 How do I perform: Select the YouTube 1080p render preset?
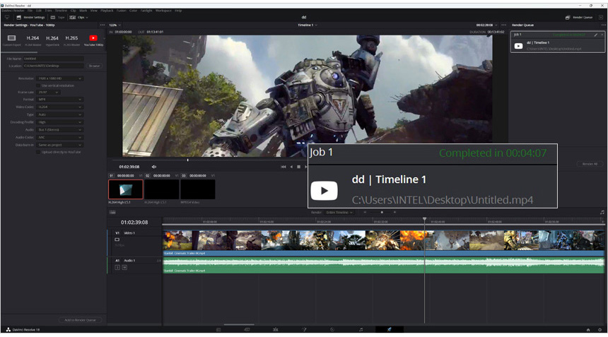[93, 40]
